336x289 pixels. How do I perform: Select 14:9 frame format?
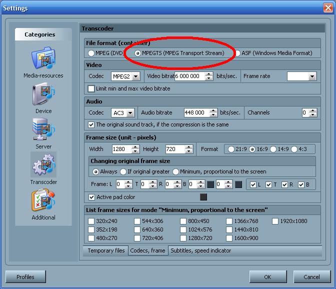tap(273, 149)
